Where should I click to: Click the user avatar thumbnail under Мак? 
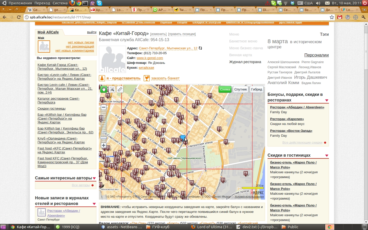(44, 47)
